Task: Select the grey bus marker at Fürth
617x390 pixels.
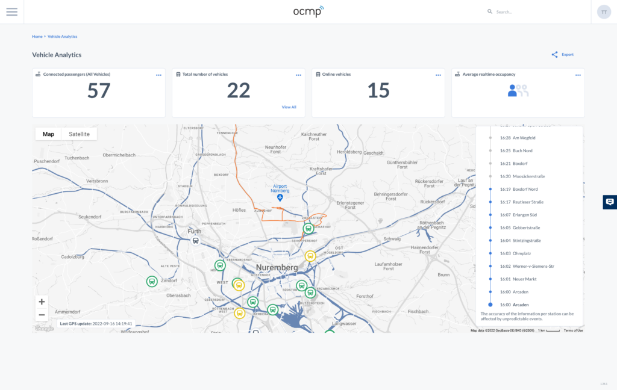Action: click(196, 241)
